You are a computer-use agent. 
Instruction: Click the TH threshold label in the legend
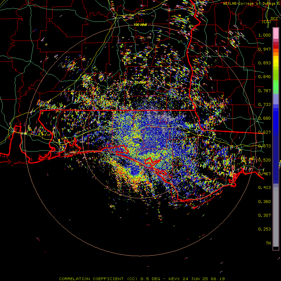(x=268, y=243)
